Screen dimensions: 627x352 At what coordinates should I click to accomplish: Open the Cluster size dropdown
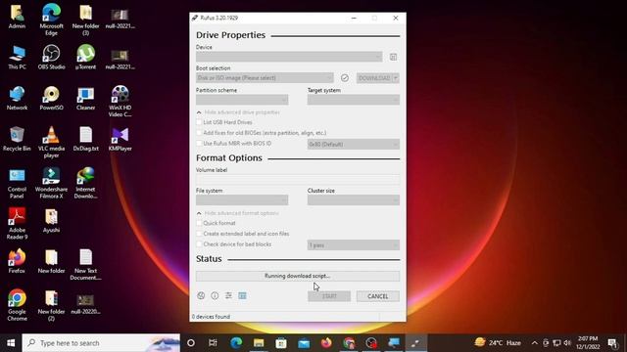click(353, 199)
